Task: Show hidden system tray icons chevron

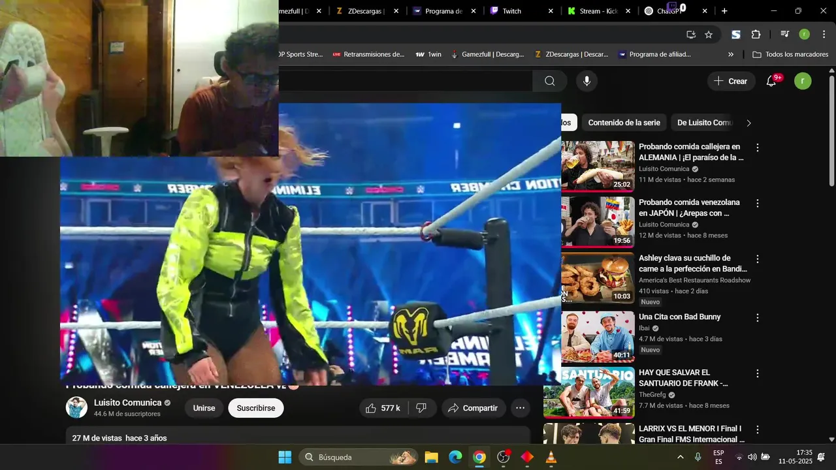Action: pos(681,457)
